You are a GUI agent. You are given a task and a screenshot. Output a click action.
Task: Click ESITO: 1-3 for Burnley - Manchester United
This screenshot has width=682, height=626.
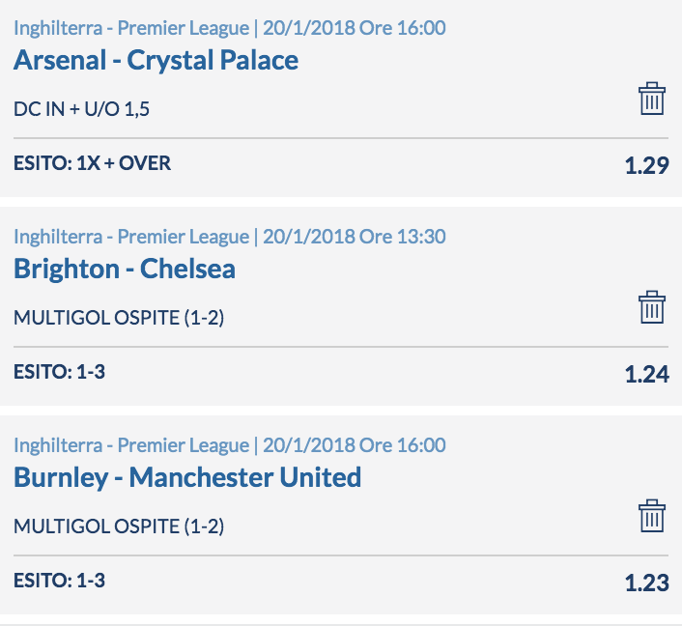click(59, 581)
